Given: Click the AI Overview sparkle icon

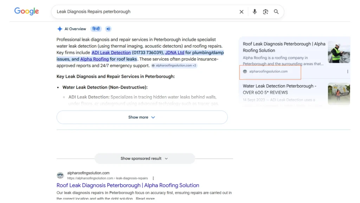Looking at the screenshot, I should point(60,29).
